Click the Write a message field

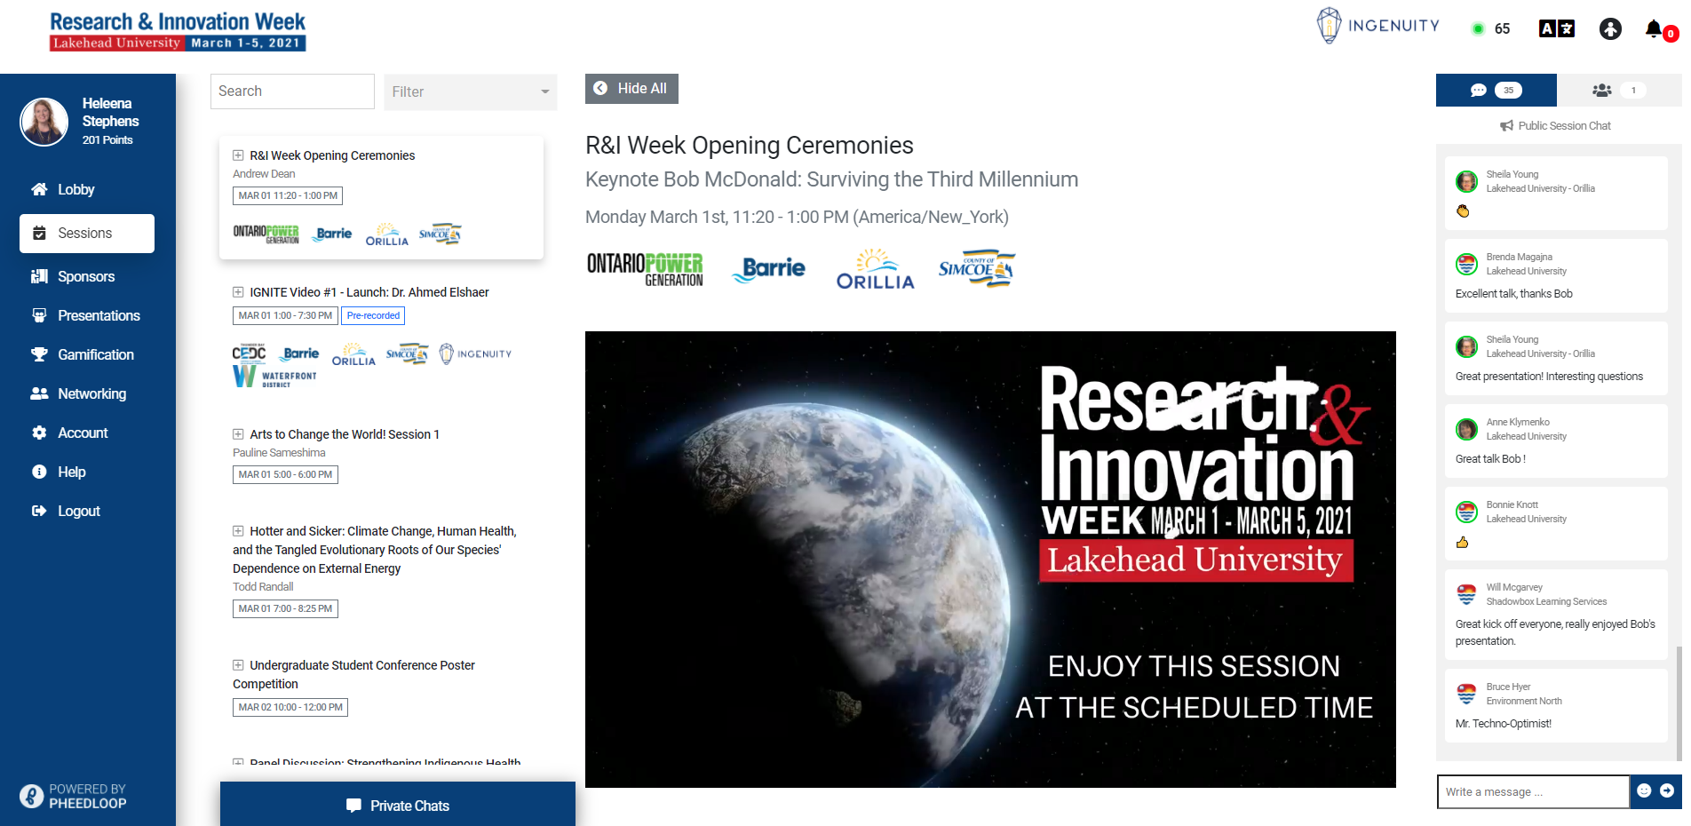pyautogui.click(x=1532, y=791)
